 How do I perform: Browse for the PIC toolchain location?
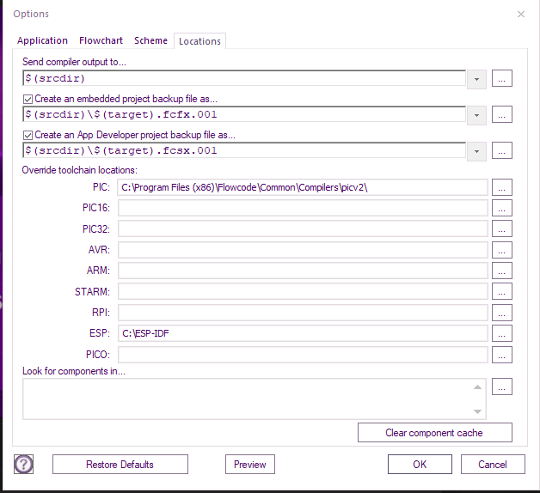coord(503,187)
